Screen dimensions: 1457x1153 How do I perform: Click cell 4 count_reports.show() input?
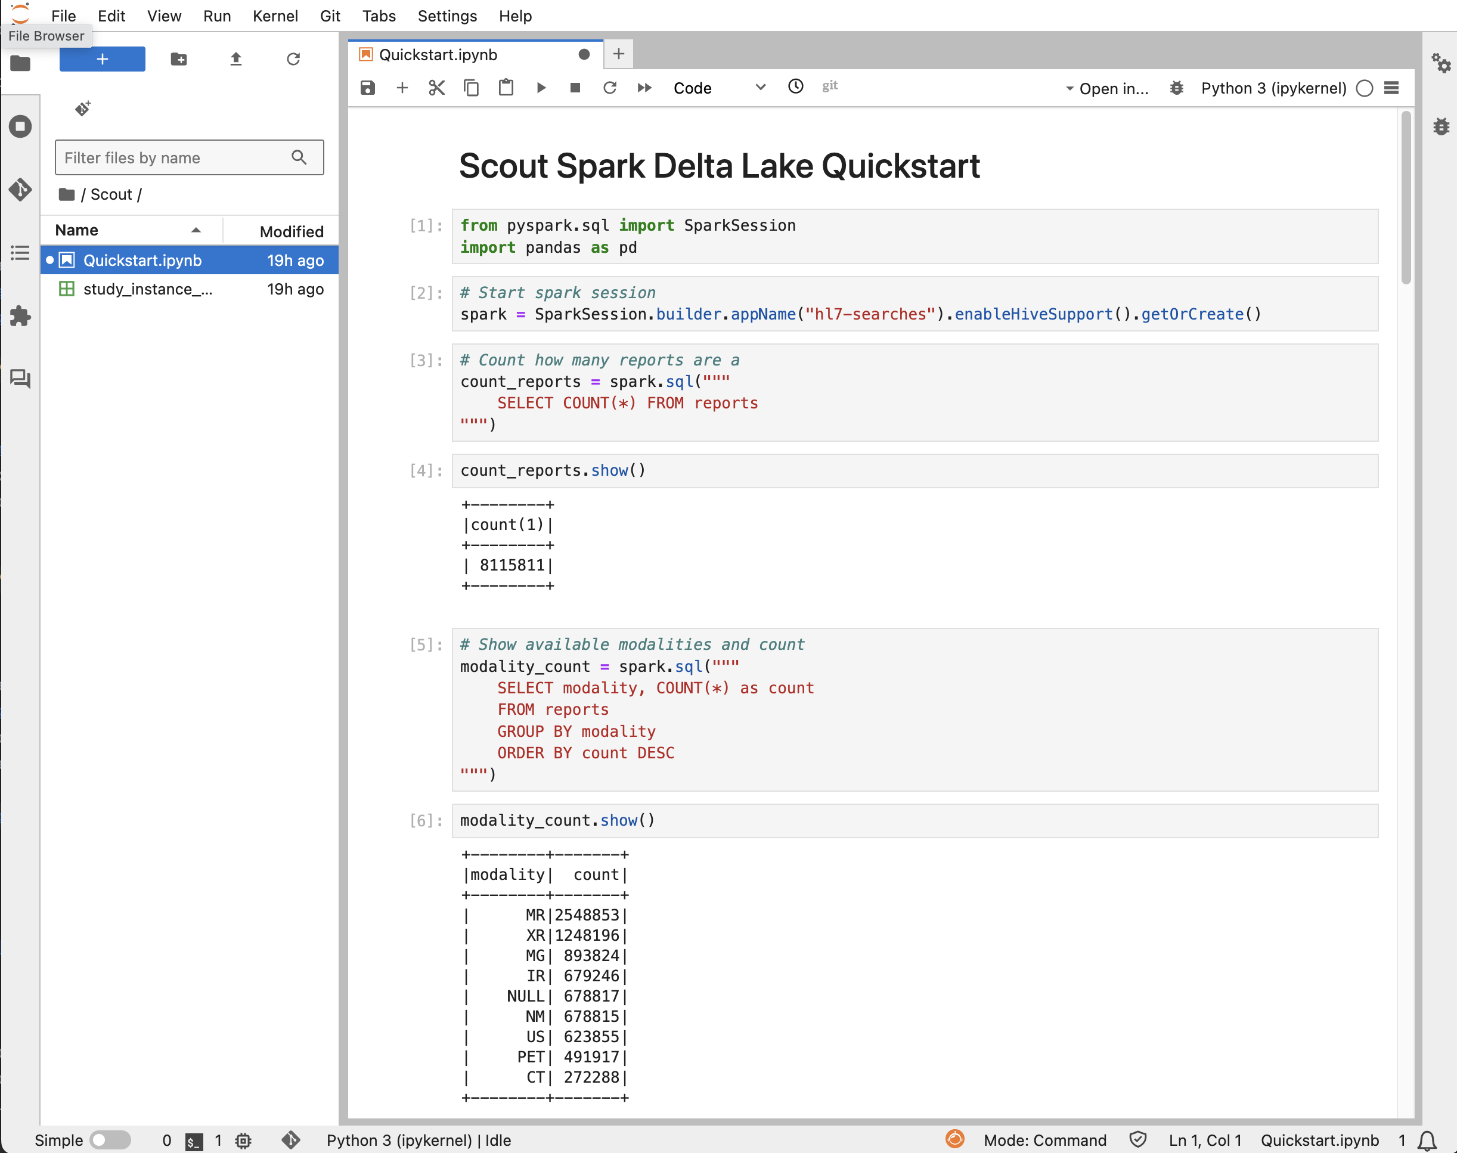click(914, 470)
